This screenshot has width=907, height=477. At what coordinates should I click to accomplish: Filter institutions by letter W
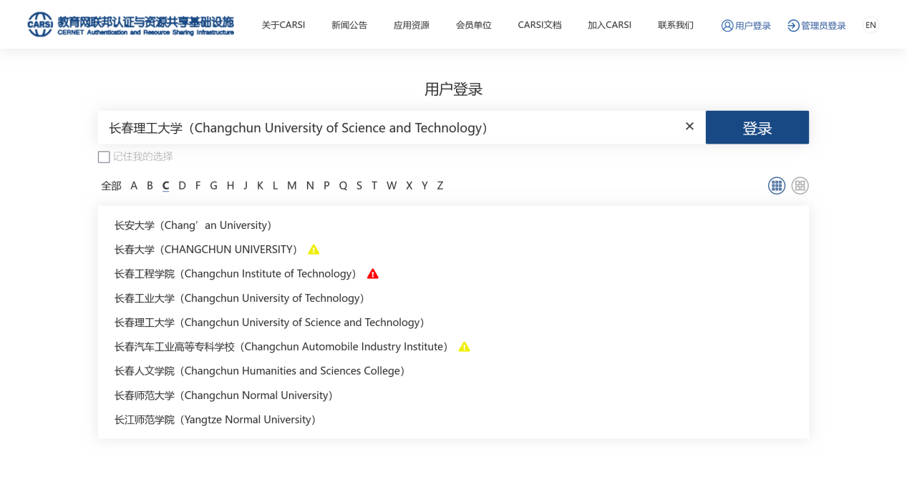click(x=392, y=186)
